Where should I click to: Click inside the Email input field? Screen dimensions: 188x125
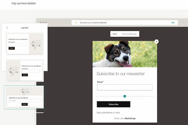tap(125, 87)
